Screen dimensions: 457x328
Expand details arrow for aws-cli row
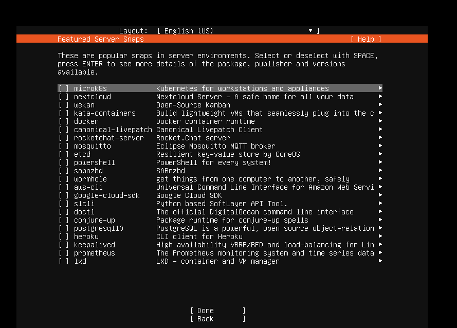pos(380,187)
